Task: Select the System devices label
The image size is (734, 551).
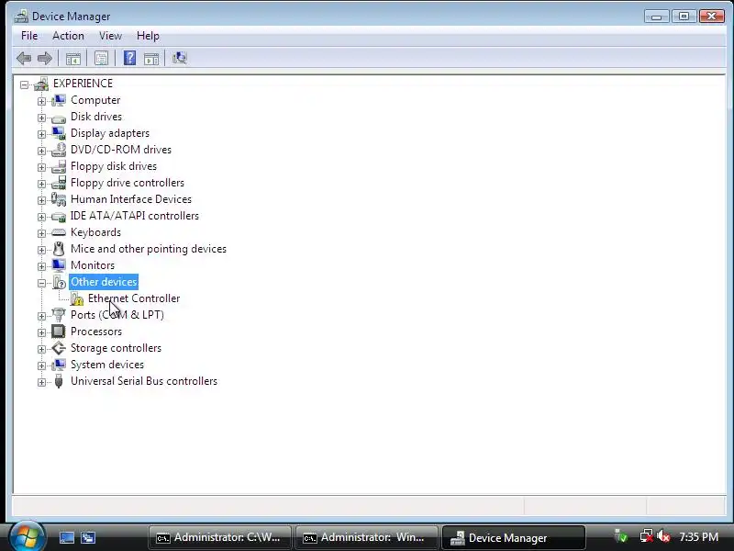Action: coord(107,365)
